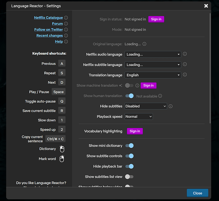Click info icon beside Not available

tap(160, 96)
